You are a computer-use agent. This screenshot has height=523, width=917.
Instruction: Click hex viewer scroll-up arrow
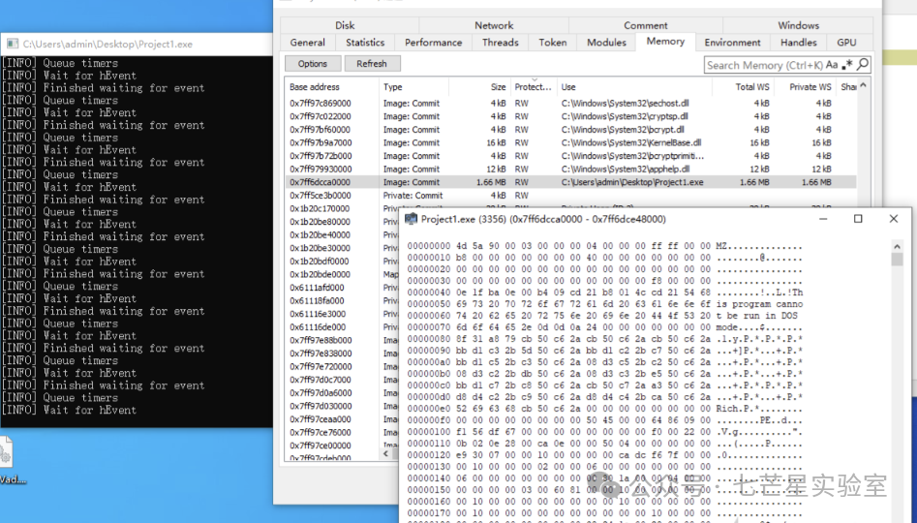point(897,246)
